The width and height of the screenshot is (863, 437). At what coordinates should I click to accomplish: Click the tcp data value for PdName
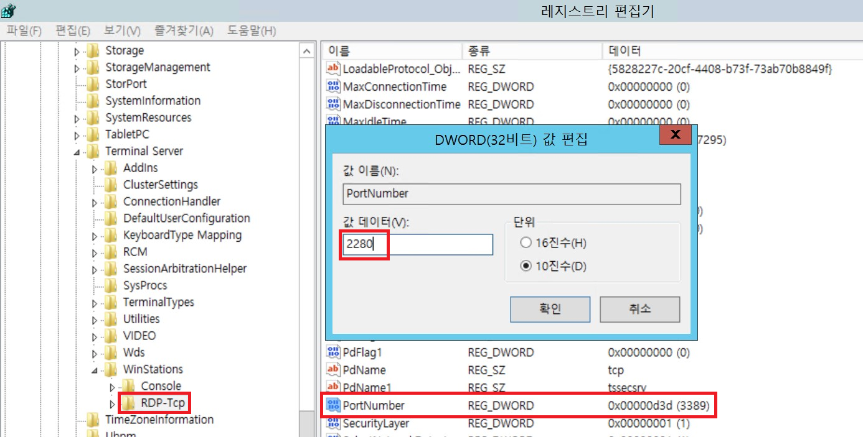[616, 370]
